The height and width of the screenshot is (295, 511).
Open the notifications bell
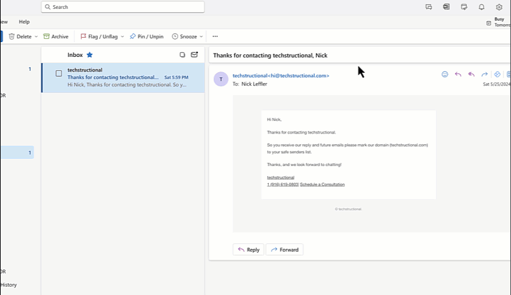point(482,7)
